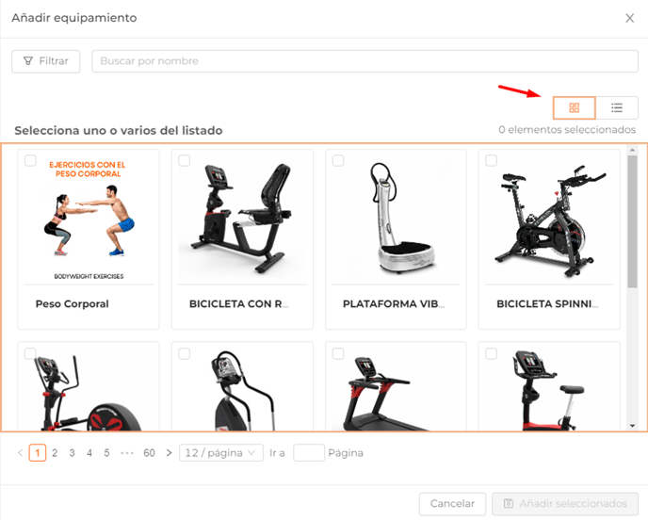
Task: Tick the PLATAFORMA VIB... checkbox
Action: pyautogui.click(x=338, y=160)
